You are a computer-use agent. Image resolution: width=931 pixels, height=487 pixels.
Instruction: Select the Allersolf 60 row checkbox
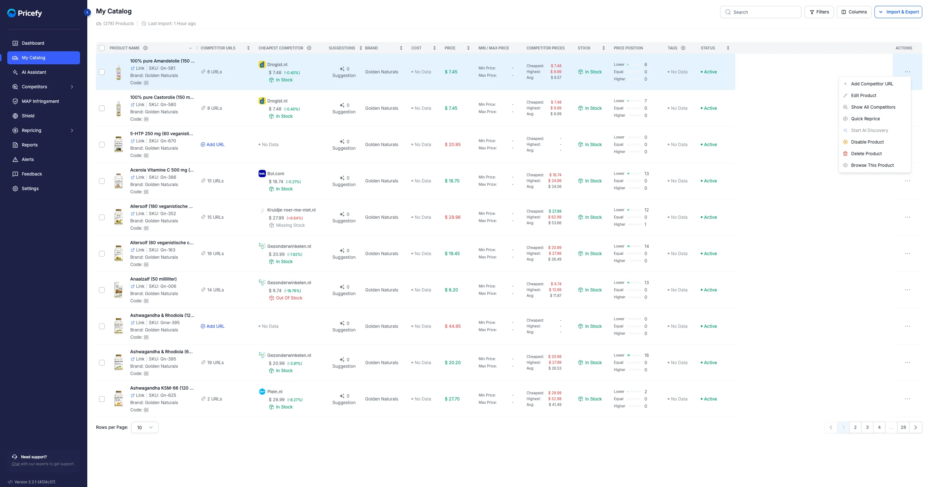[x=102, y=254]
